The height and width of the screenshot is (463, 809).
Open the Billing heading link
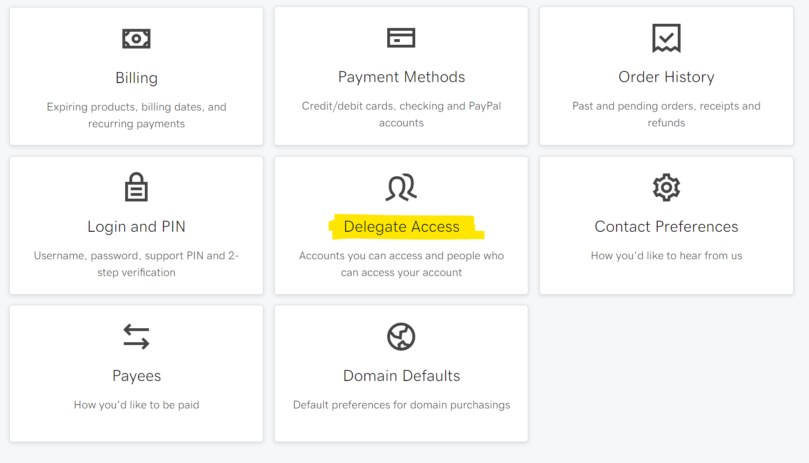coord(136,78)
